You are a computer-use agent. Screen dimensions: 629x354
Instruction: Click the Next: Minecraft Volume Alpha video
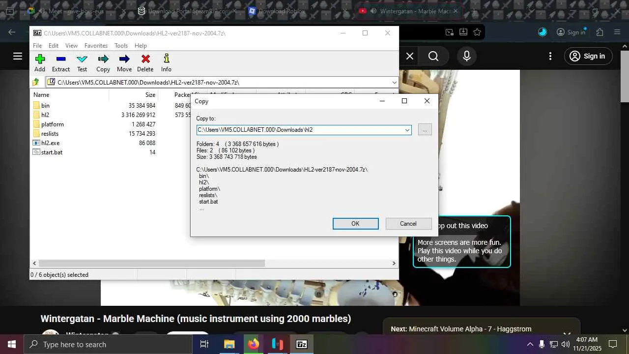pyautogui.click(x=461, y=329)
